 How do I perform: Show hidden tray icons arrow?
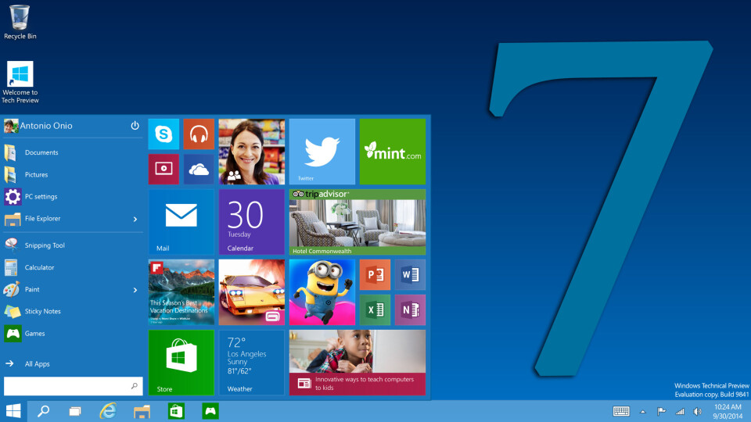pyautogui.click(x=643, y=412)
